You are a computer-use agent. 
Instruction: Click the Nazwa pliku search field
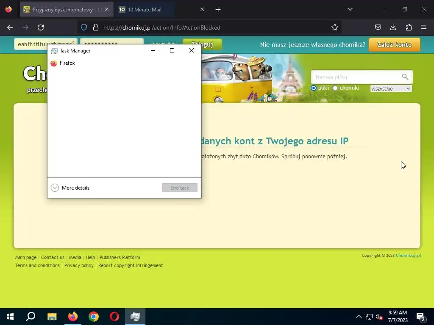pos(355,77)
